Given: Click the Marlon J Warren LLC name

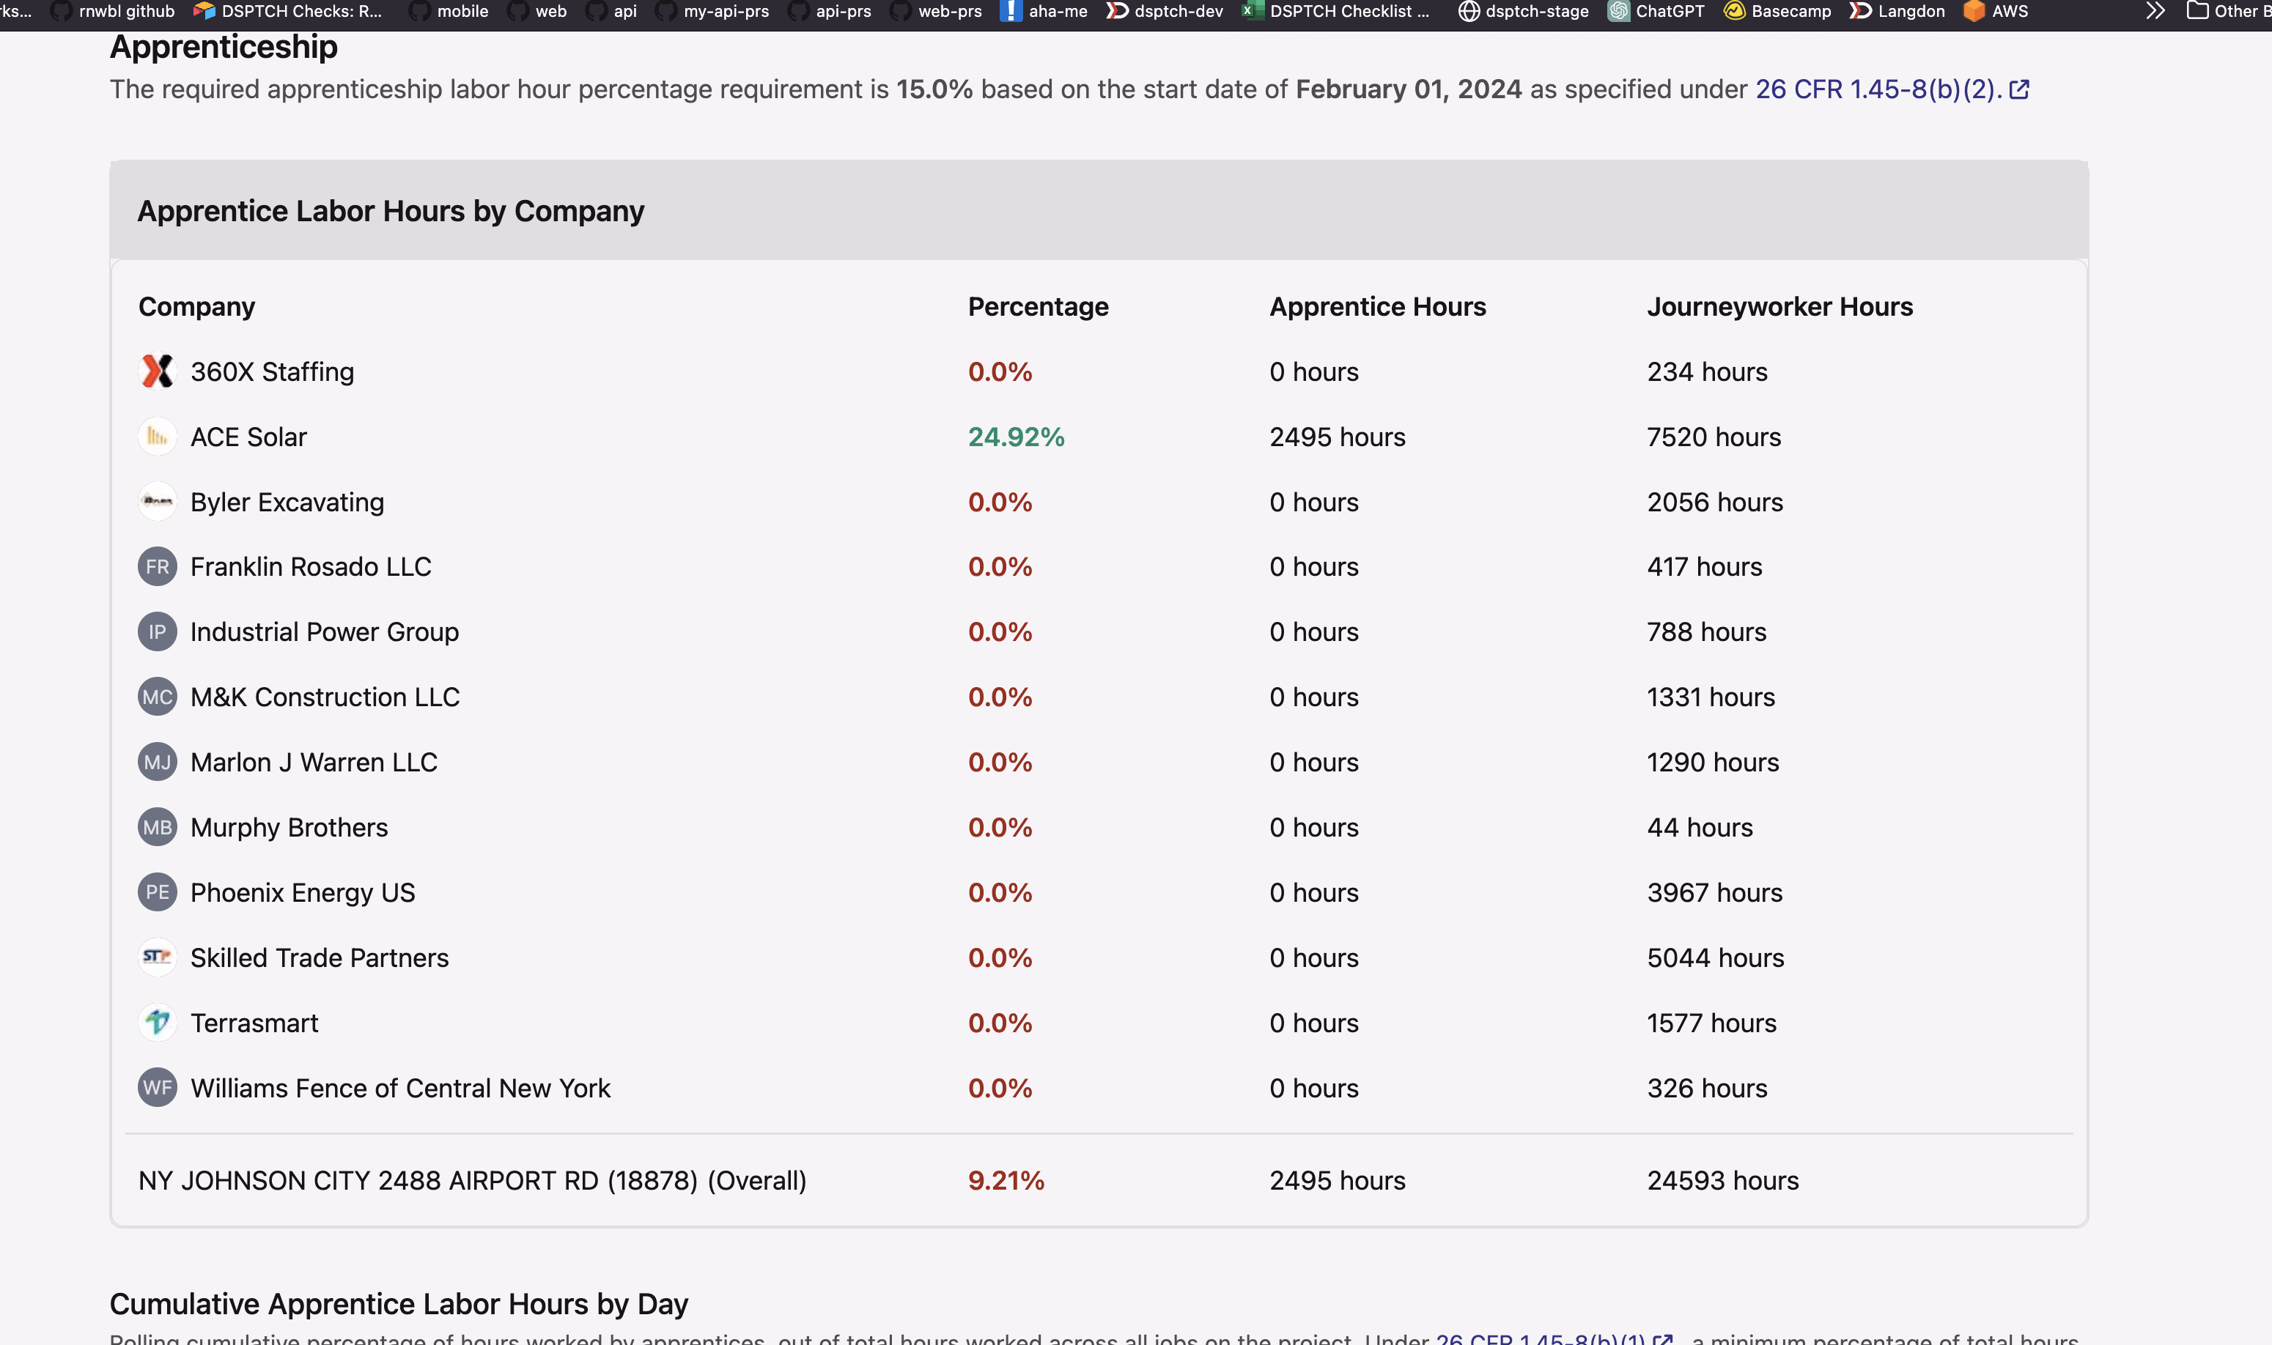Looking at the screenshot, I should pyautogui.click(x=314, y=762).
